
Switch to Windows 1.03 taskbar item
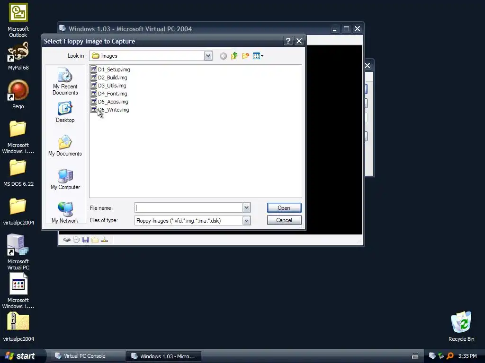pos(163,356)
